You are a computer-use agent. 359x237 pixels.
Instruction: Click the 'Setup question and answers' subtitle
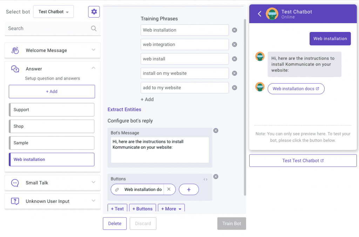53,78
